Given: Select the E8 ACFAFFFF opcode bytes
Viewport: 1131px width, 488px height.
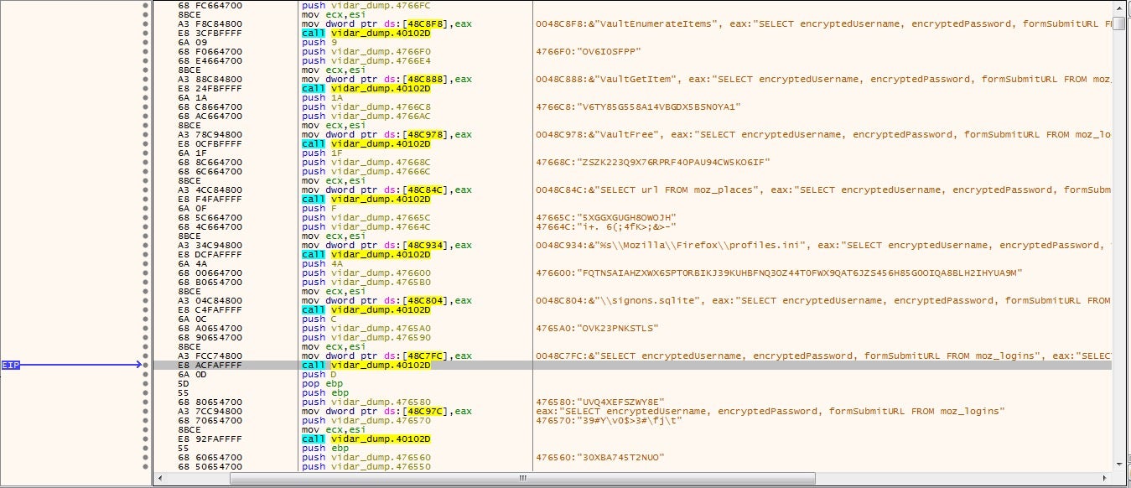Looking at the screenshot, I should click(x=208, y=366).
